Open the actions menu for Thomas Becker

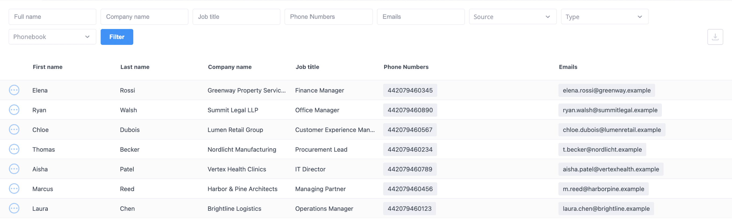pos(14,149)
